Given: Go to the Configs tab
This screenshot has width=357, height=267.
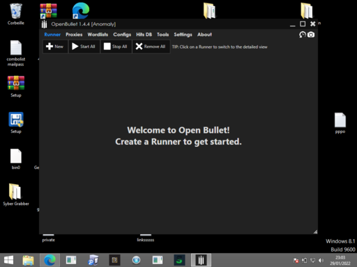Looking at the screenshot, I should pyautogui.click(x=122, y=35).
